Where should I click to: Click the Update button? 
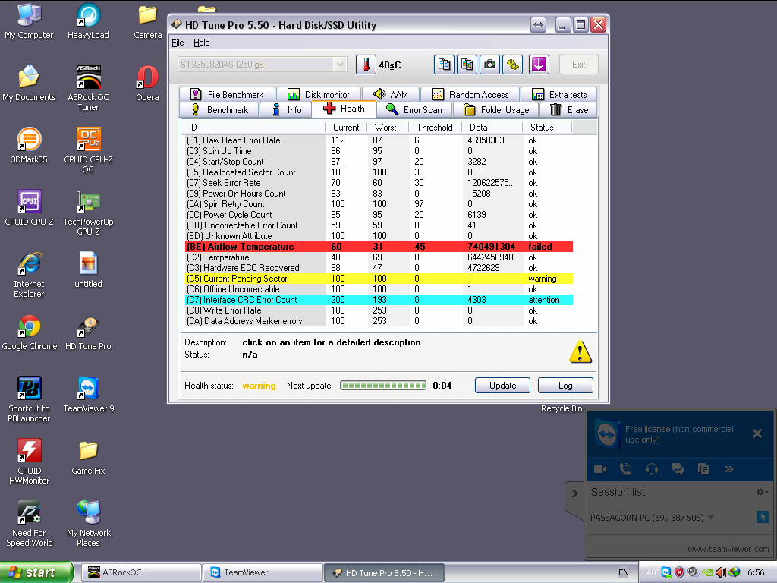coord(502,386)
